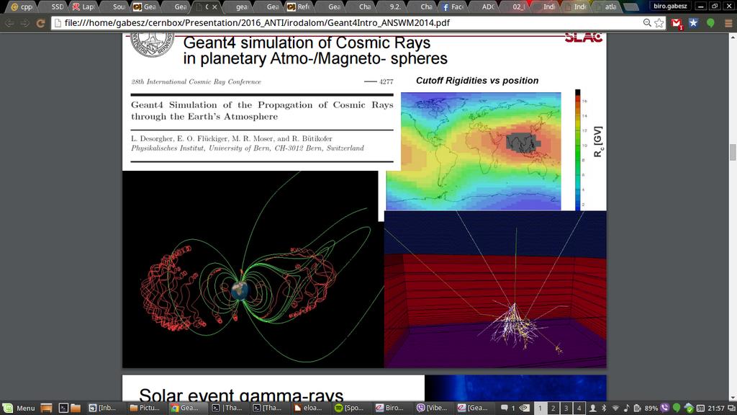
Task: Switch to the '02_' browser tab
Action: (x=516, y=6)
